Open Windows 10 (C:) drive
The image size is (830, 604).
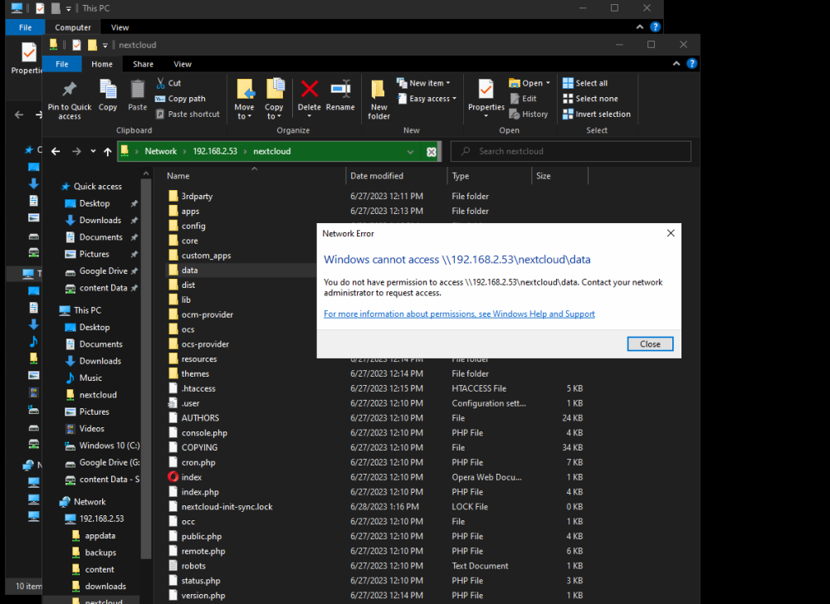point(109,446)
